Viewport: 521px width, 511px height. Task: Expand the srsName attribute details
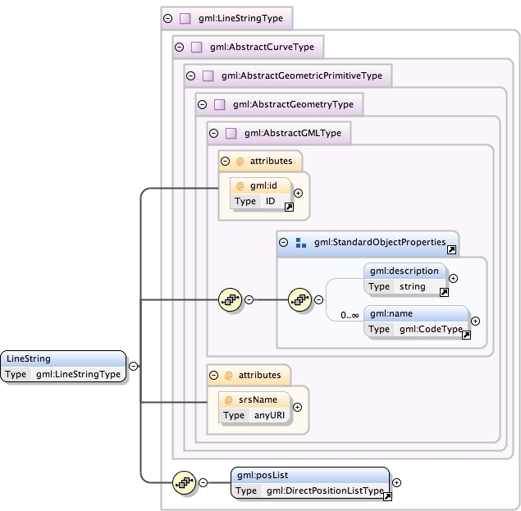tap(297, 407)
